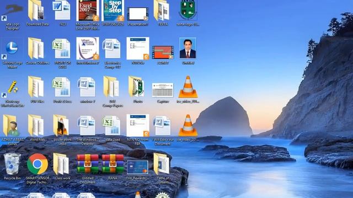Screen dimensions: 353x198
Task: Launch Sothink Logo Maker shortcut
Action: 12,54
